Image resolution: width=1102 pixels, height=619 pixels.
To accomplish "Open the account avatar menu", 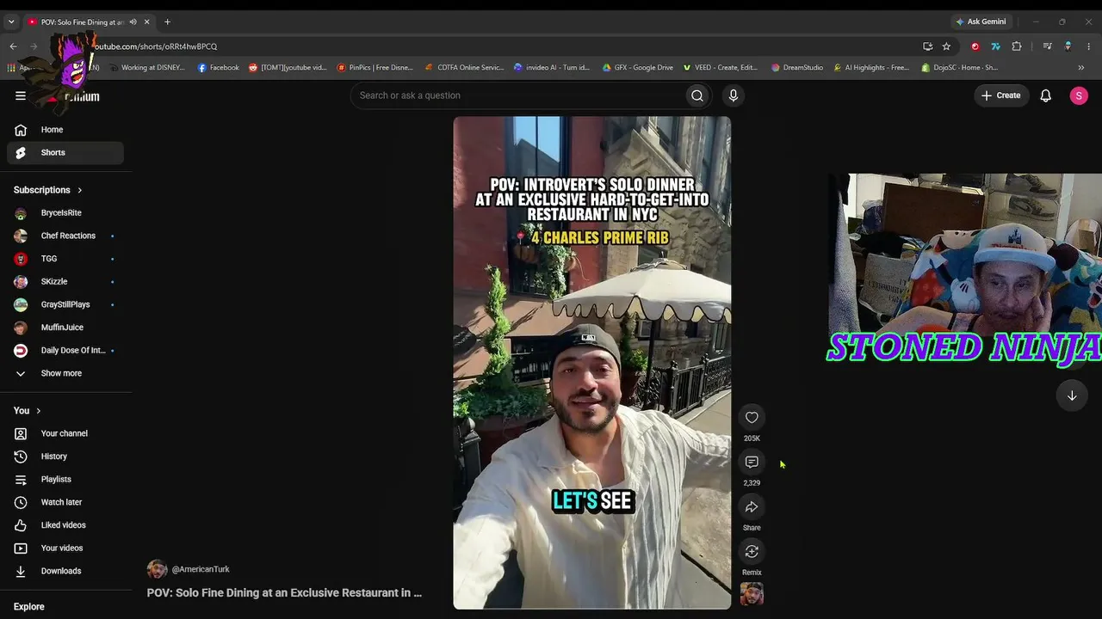I will point(1079,95).
